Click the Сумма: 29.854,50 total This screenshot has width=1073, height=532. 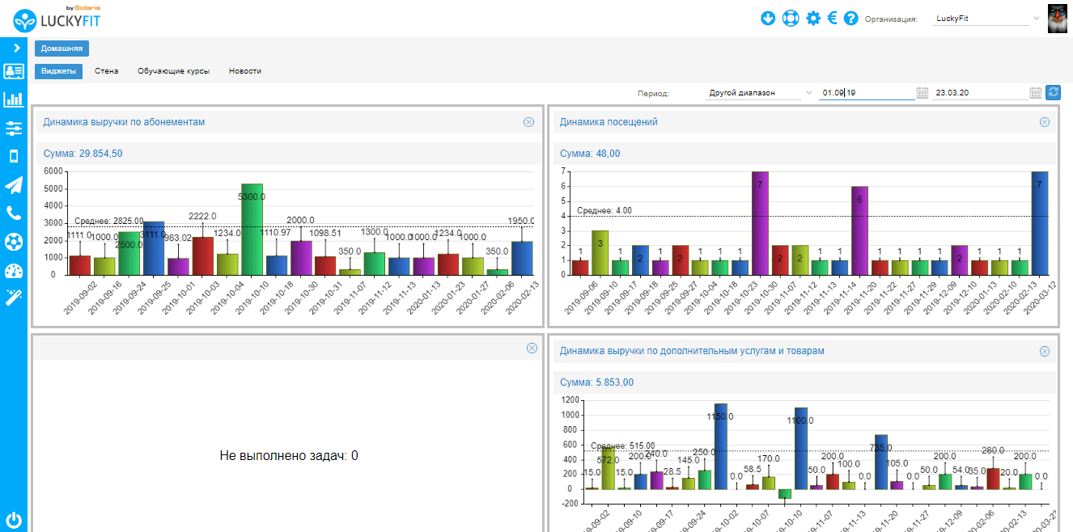coord(83,154)
